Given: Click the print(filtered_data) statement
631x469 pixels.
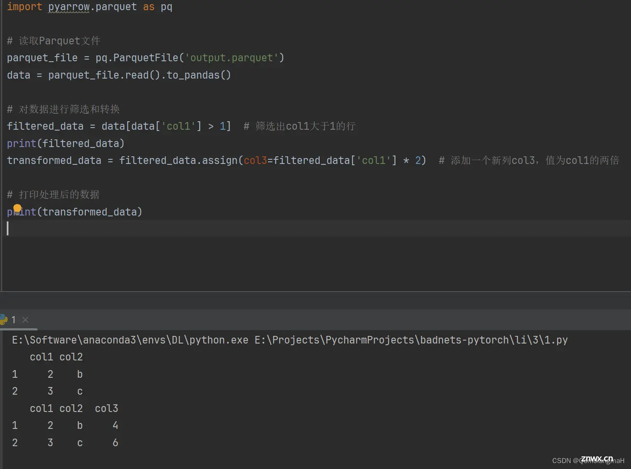Looking at the screenshot, I should pyautogui.click(x=66, y=144).
